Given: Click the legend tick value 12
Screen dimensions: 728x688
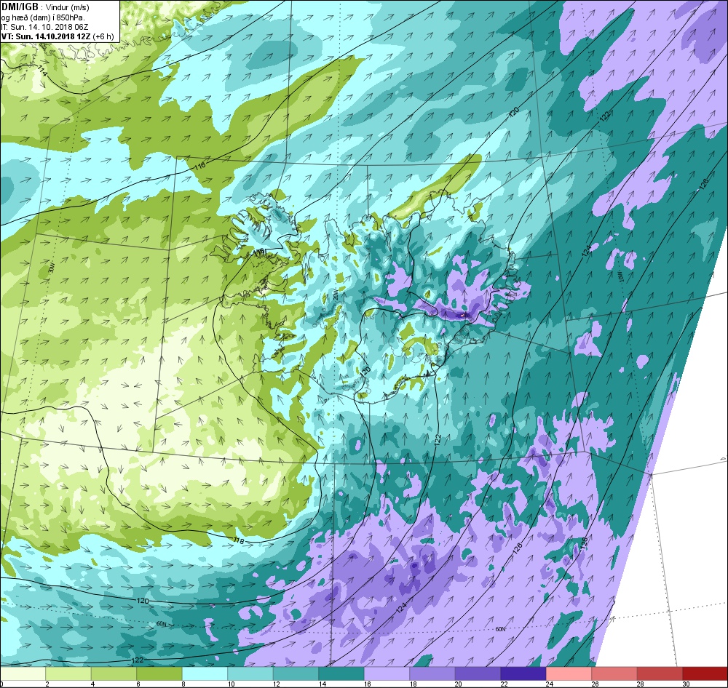Looking at the screenshot, I should [x=276, y=684].
